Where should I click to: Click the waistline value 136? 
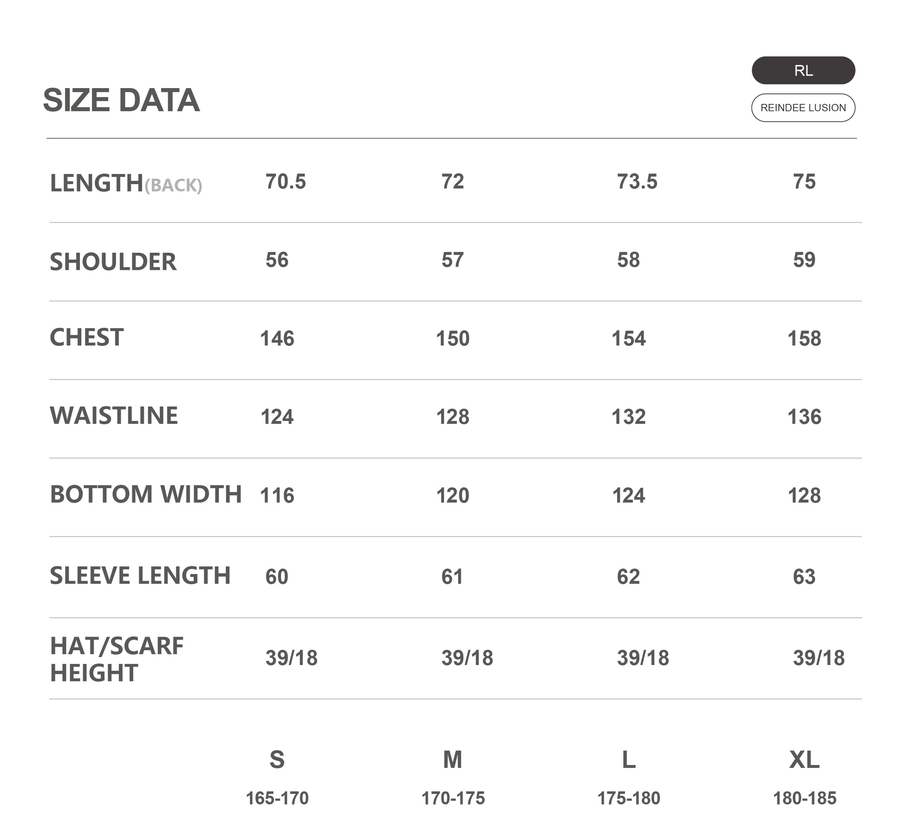click(x=804, y=417)
